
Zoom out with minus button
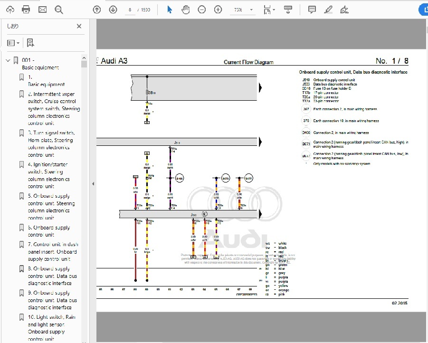[202, 10]
